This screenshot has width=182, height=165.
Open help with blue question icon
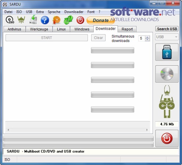45,20
